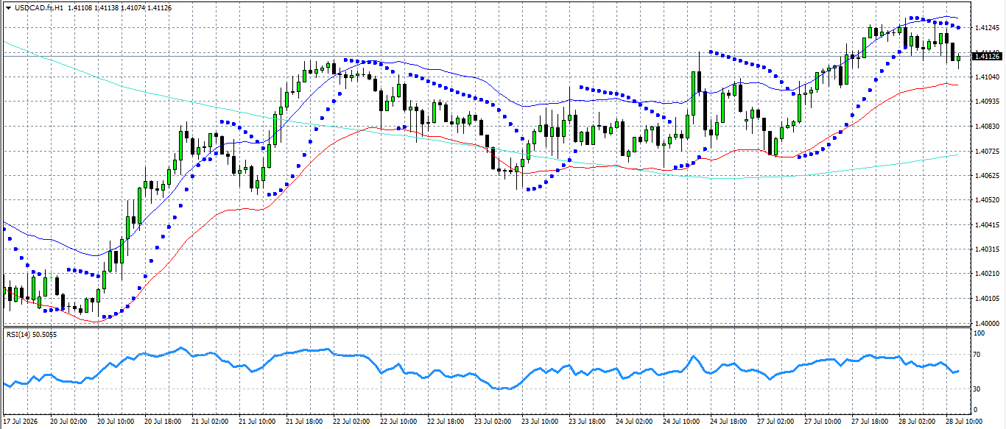Image resolution: width=1006 pixels, height=429 pixels.
Task: Click the 22 Jul 02:00 time label
Action: coord(351,422)
